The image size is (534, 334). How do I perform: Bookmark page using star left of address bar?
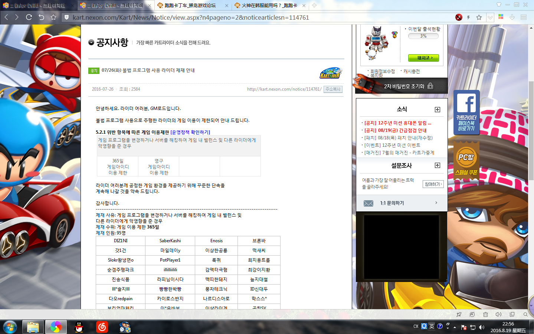tap(53, 17)
